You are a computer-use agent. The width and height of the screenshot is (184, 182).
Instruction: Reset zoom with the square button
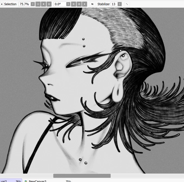point(49,4)
